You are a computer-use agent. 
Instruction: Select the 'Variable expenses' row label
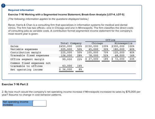tap(24, 49)
